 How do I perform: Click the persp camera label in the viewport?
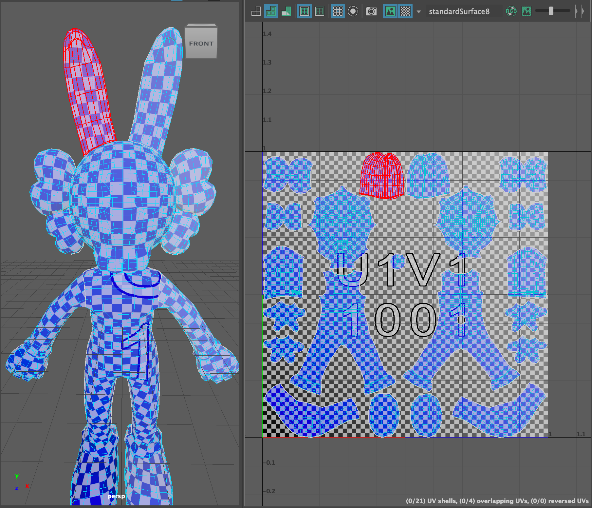pos(116,496)
